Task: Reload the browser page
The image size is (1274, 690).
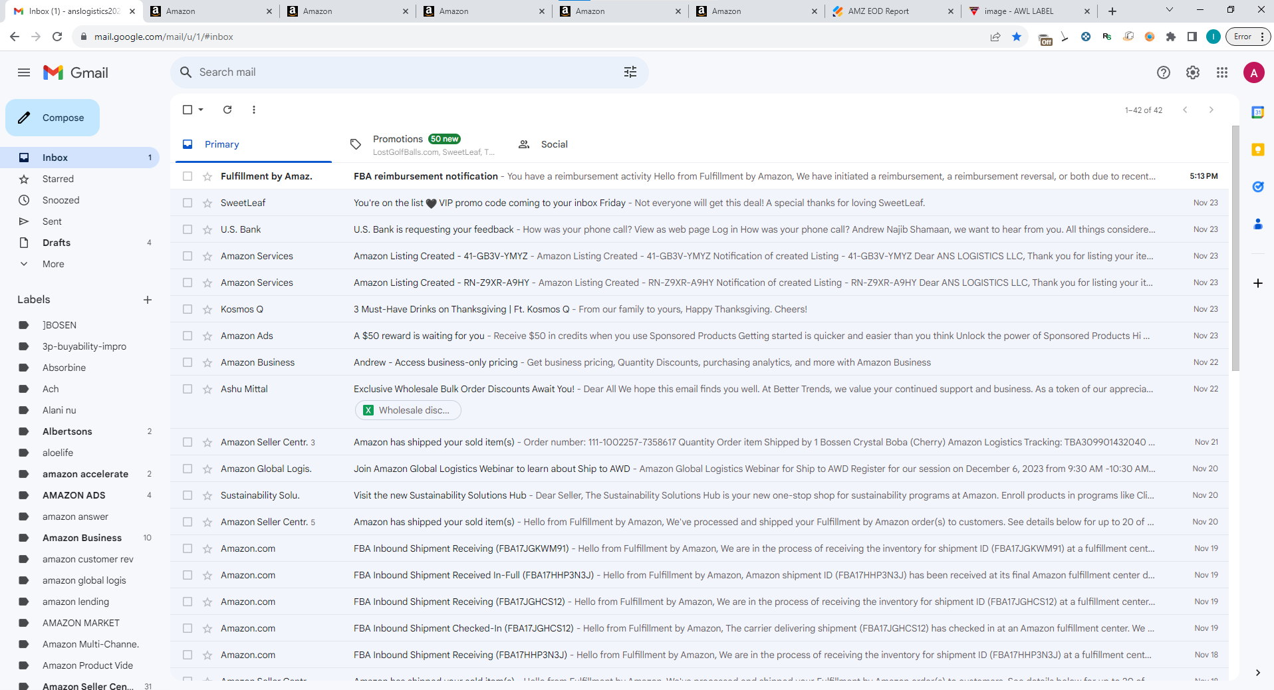Action: click(57, 37)
